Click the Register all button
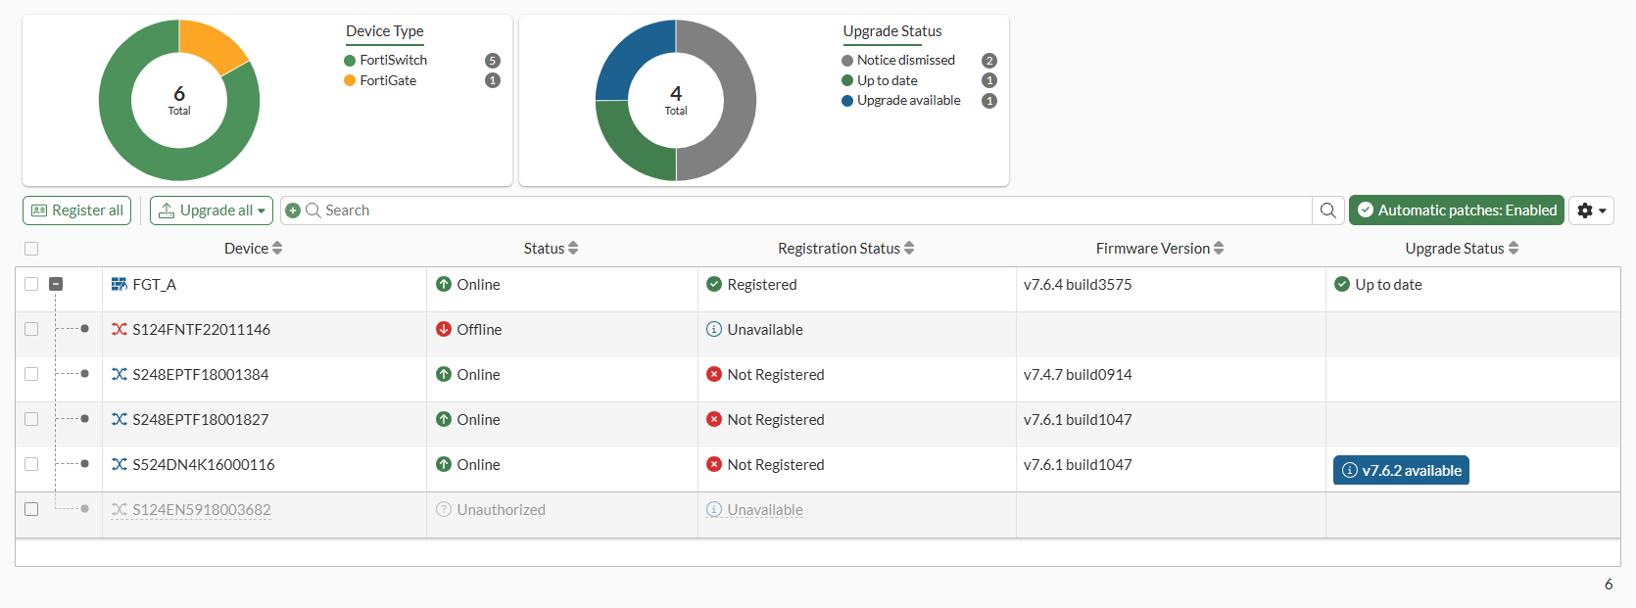This screenshot has width=1636, height=608. (x=77, y=210)
